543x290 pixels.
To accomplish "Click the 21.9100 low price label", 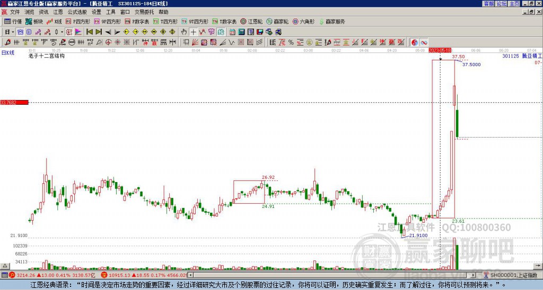I will 418,235.
